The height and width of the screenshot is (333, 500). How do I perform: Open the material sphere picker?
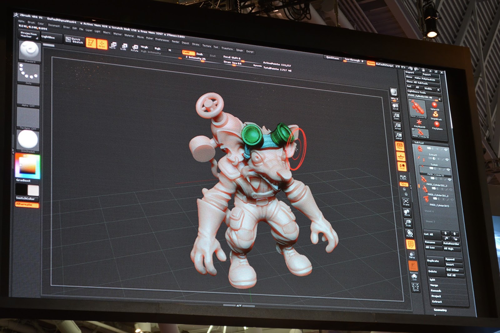pos(28,141)
